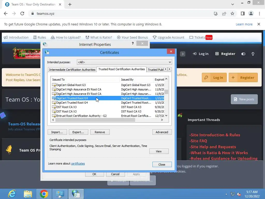Switch to Intermediate Certification Authorities tab

click(72, 70)
